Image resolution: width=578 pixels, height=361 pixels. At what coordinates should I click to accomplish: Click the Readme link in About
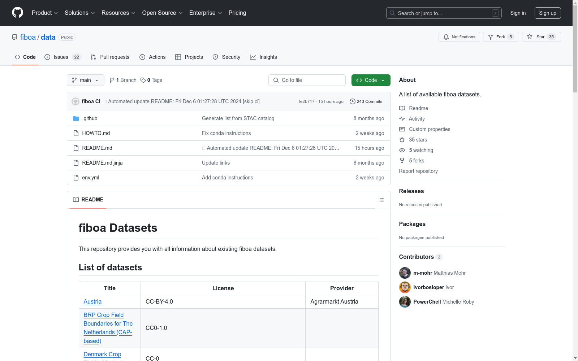(414, 108)
